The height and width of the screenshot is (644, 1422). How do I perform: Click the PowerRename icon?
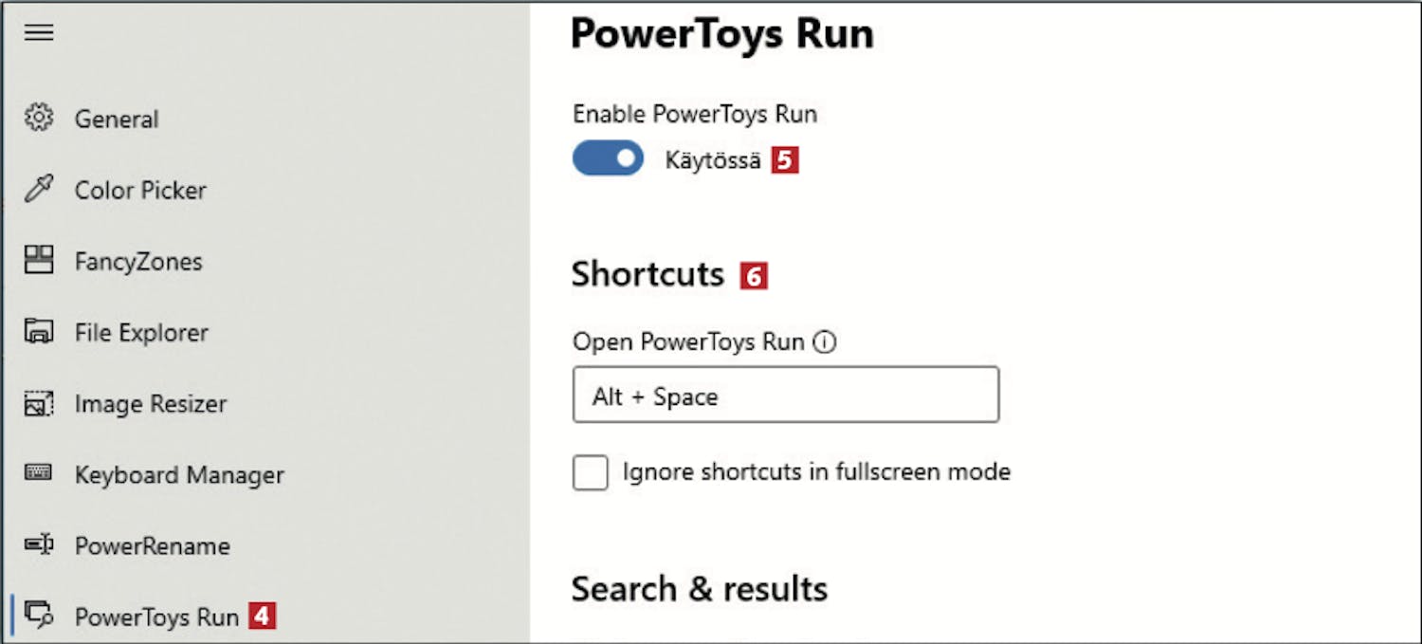pyautogui.click(x=39, y=545)
